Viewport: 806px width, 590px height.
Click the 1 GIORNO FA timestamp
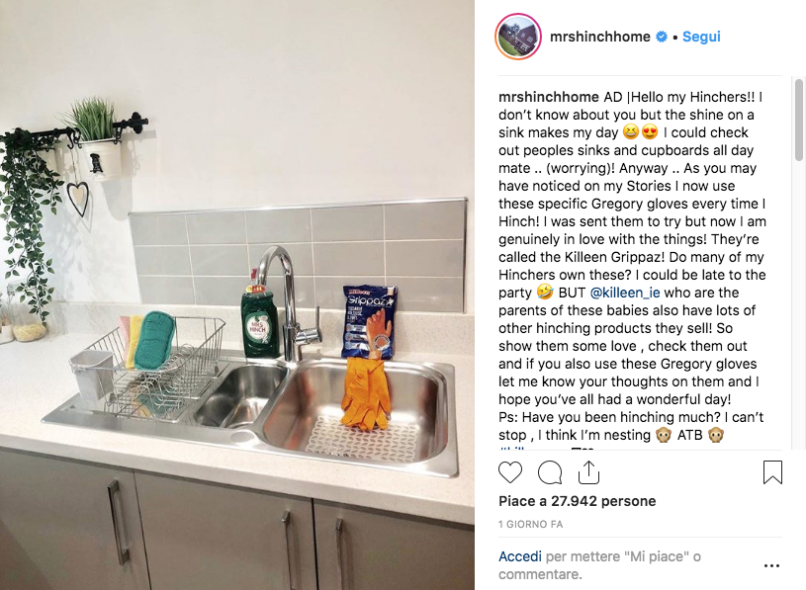(x=530, y=524)
